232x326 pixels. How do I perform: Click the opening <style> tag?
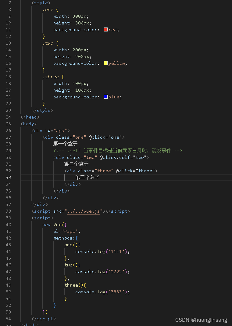click(41, 3)
